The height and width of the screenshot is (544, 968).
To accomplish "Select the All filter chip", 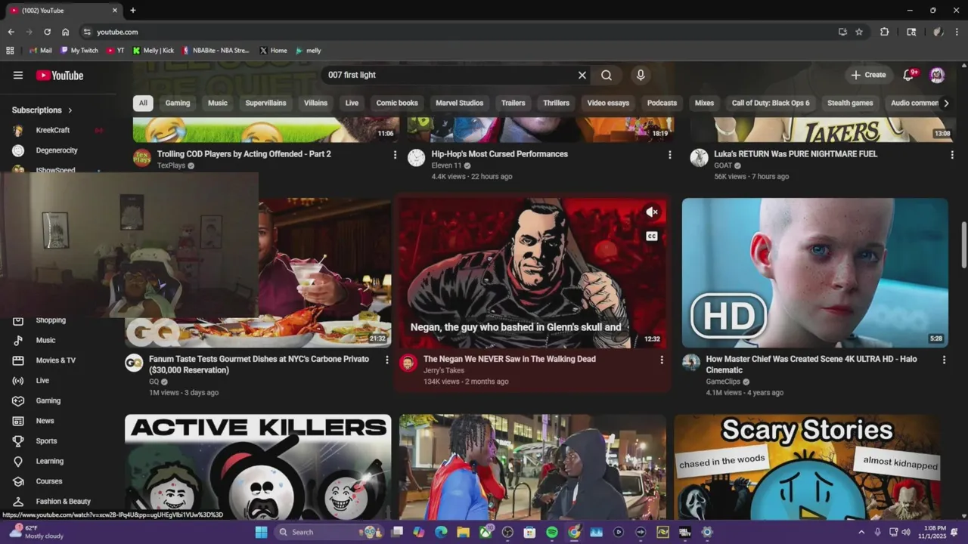I will coord(143,103).
